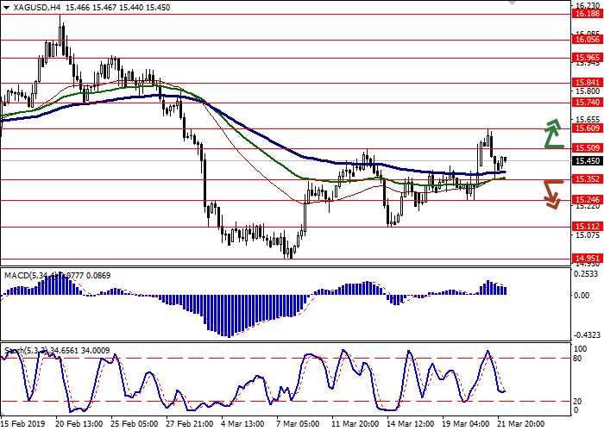604x431 pixels.
Task: Click the 14.951 bottom support label
Action: point(587,258)
